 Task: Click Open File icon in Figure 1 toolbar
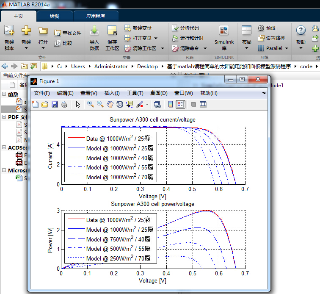[45, 104]
